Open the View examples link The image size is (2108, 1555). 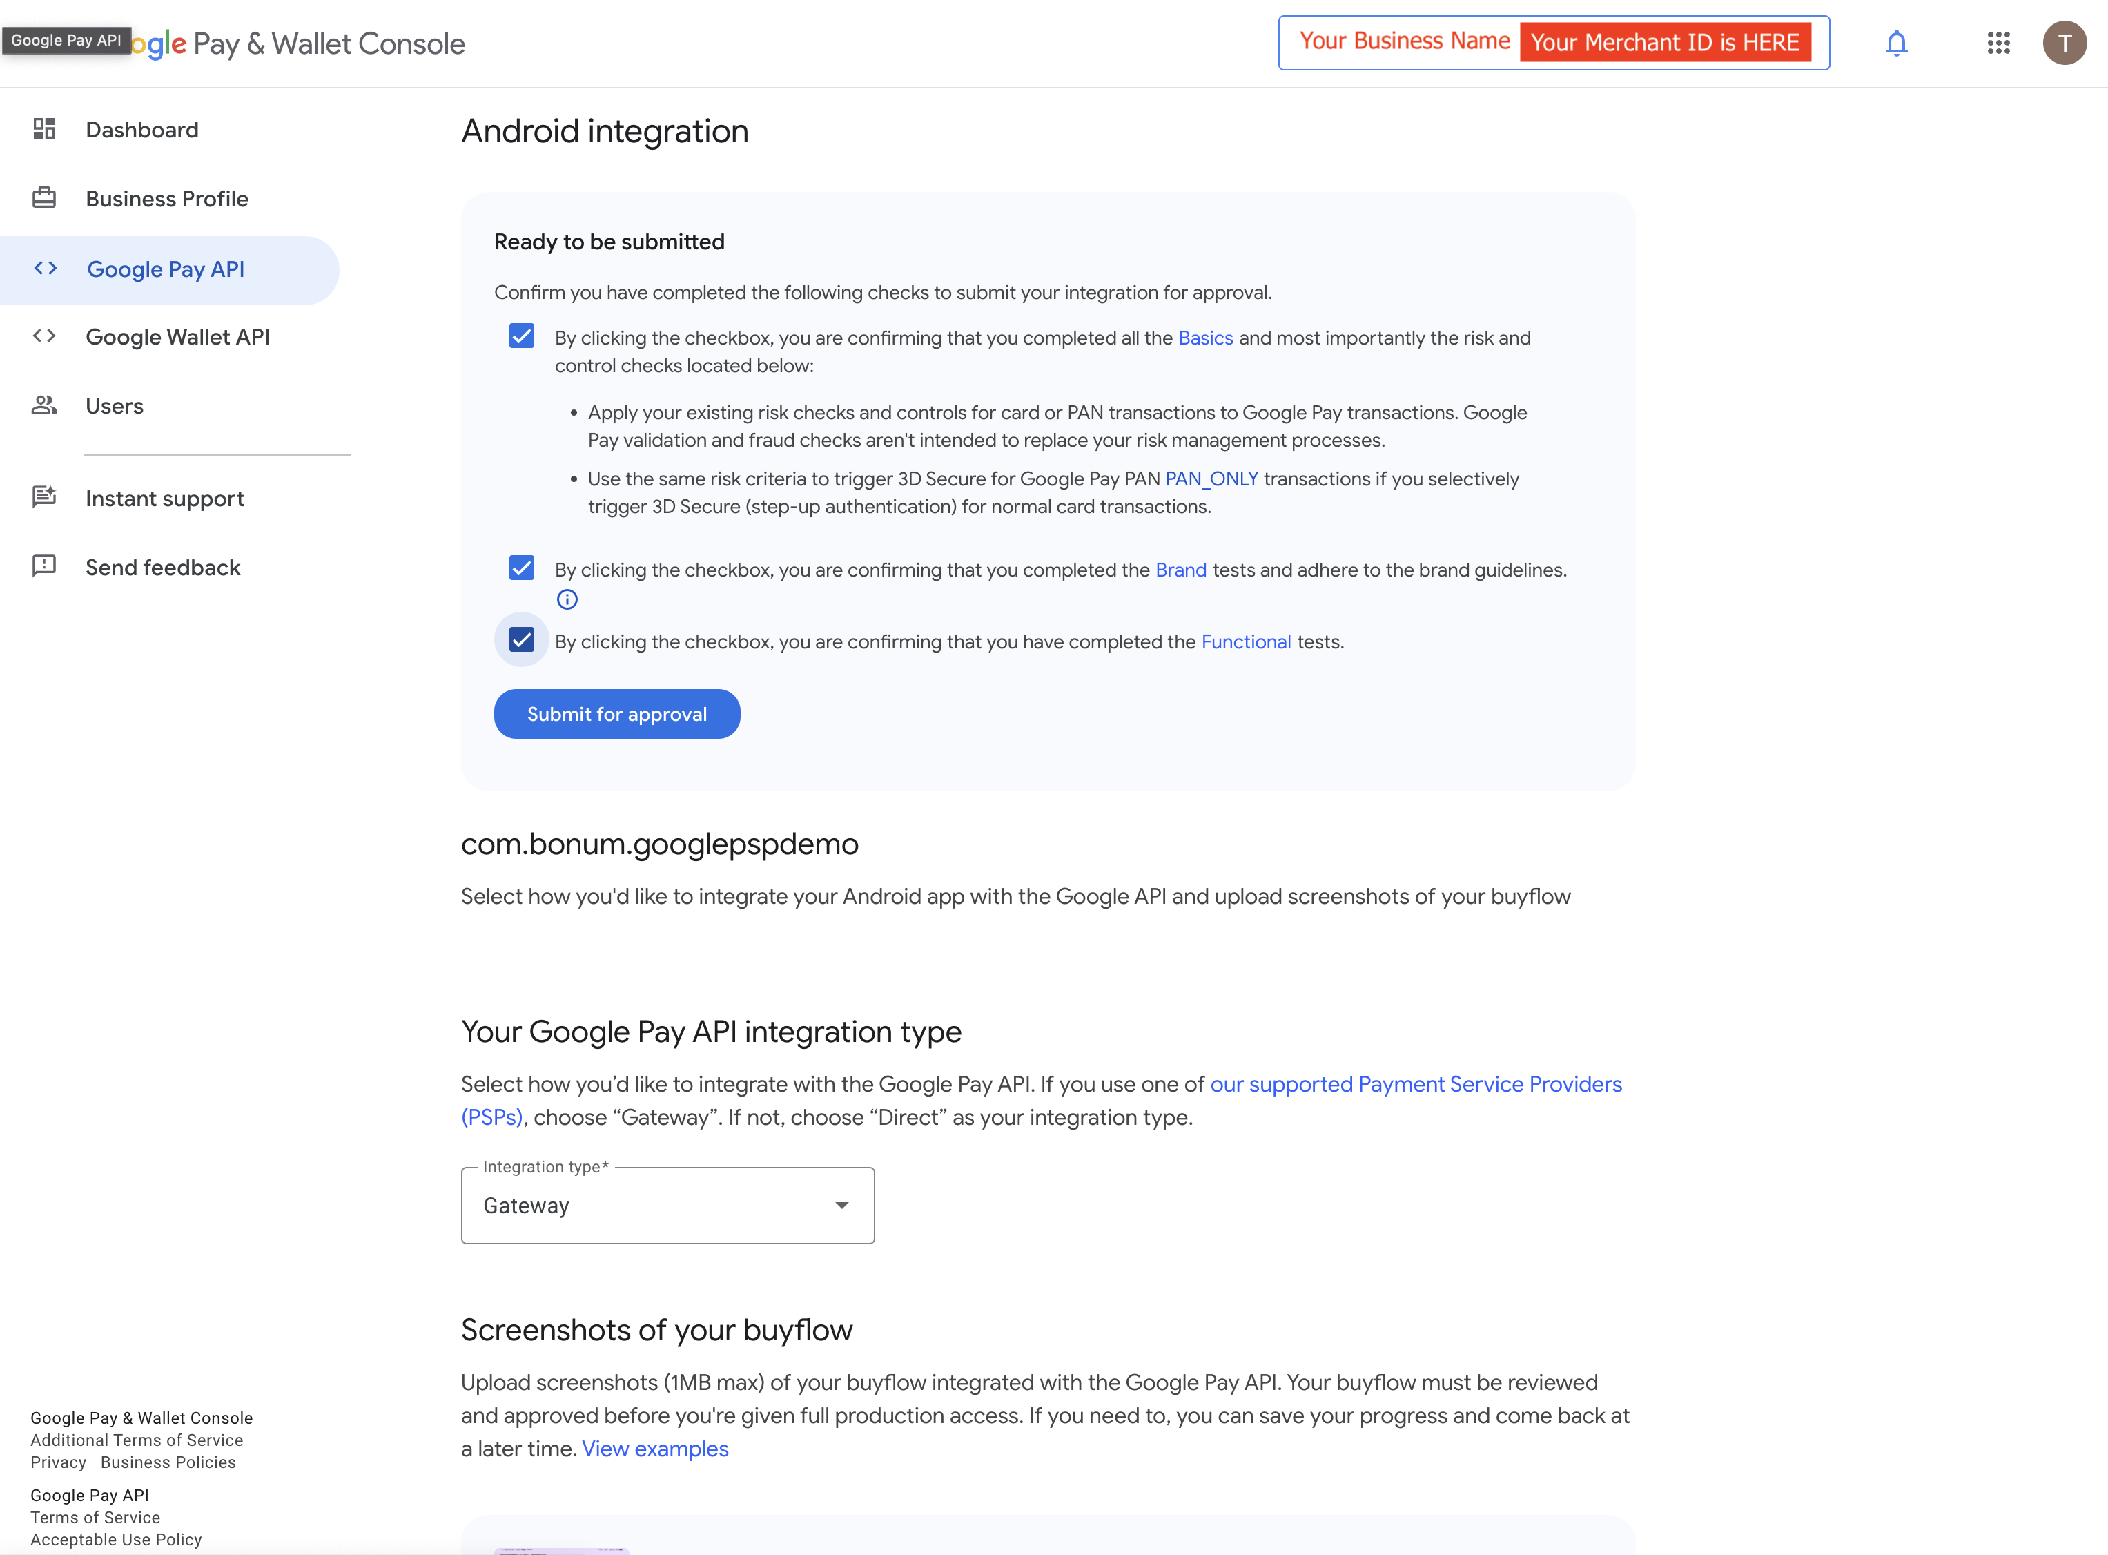[x=654, y=1449]
